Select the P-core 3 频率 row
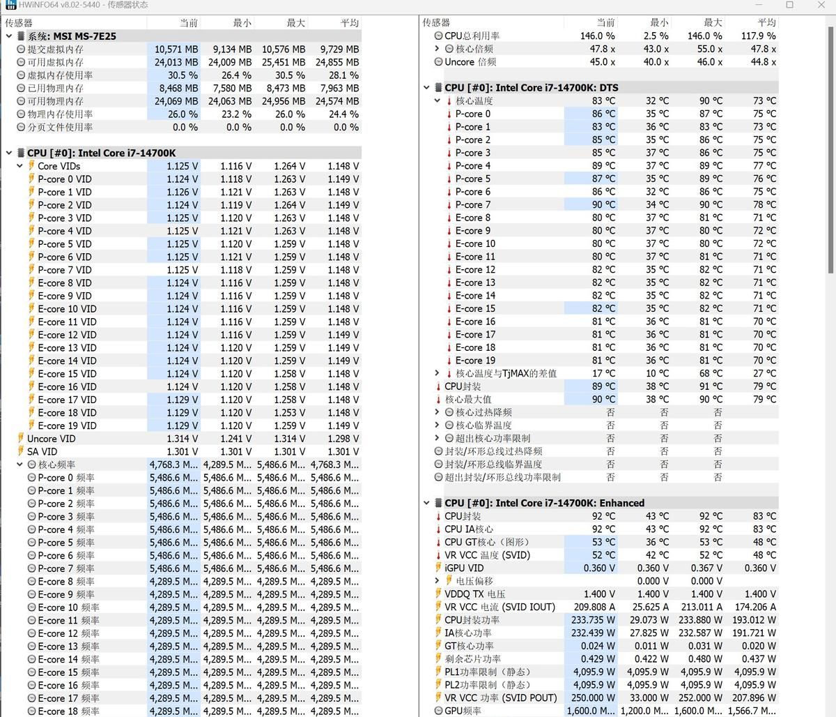The image size is (836, 717). 181,517
